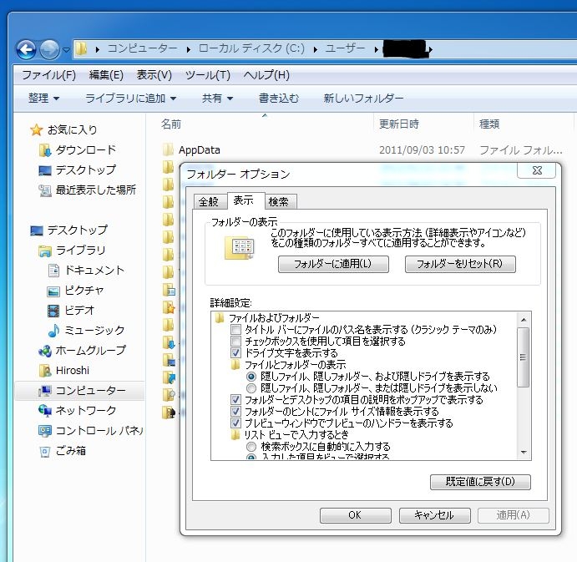Click scroll-down arrow of 詳細設定 list
The image size is (577, 562).
coord(524,453)
